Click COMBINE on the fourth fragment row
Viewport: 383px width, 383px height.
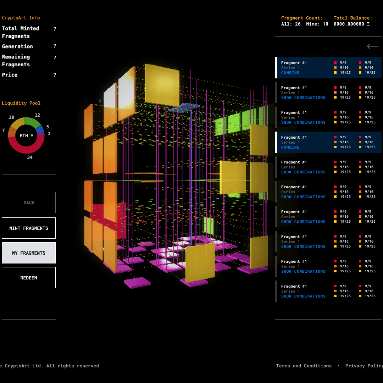pyautogui.click(x=290, y=147)
